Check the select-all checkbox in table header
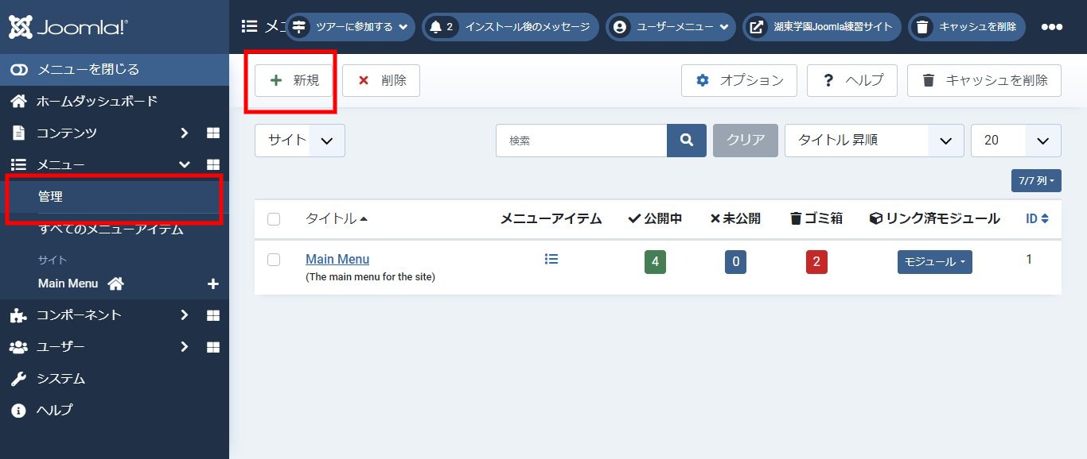Image resolution: width=1087 pixels, height=459 pixels. point(274,219)
